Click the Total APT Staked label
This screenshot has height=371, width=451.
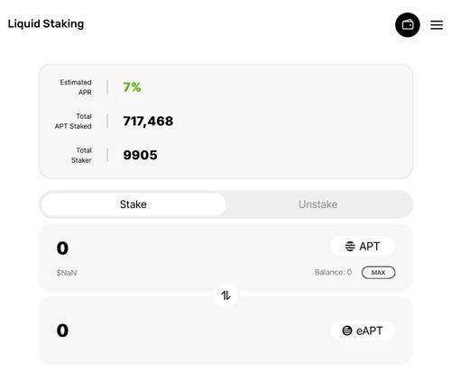click(x=73, y=121)
